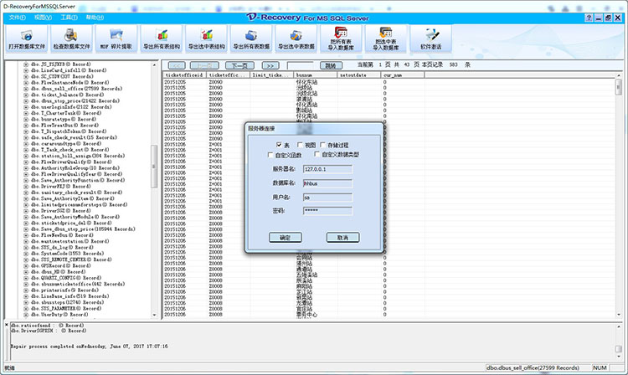
Task: Select dbo.UserDuty tree item
Action: click(x=59, y=315)
